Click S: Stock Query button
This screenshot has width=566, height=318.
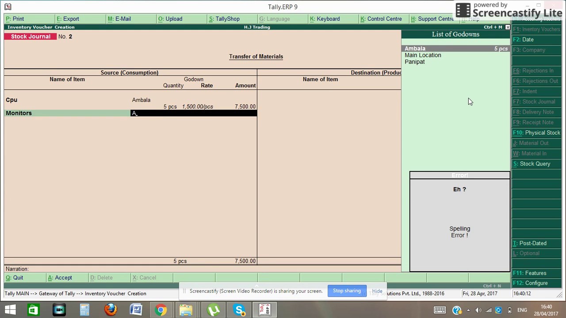click(x=537, y=164)
